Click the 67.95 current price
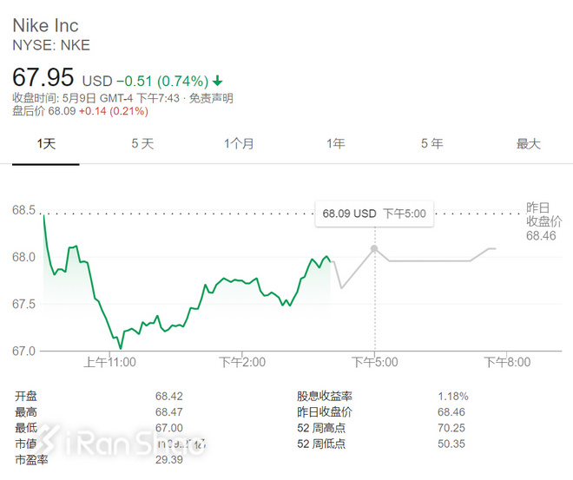 pos(43,77)
